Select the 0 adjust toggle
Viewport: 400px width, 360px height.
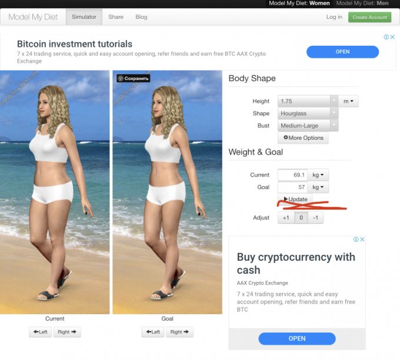301,217
